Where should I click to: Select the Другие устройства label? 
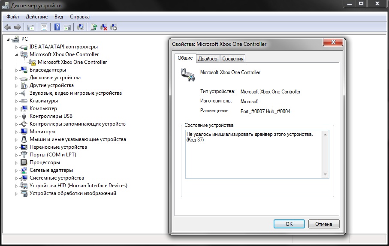click(x=51, y=85)
